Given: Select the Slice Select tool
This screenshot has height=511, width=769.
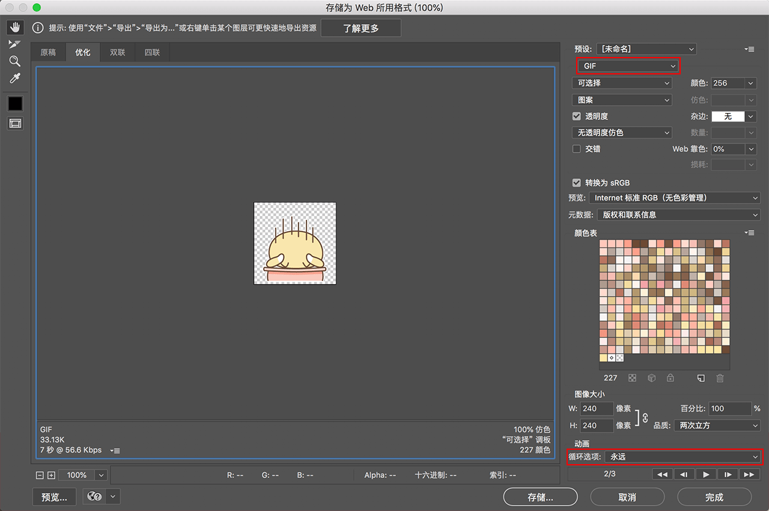Looking at the screenshot, I should pos(15,44).
